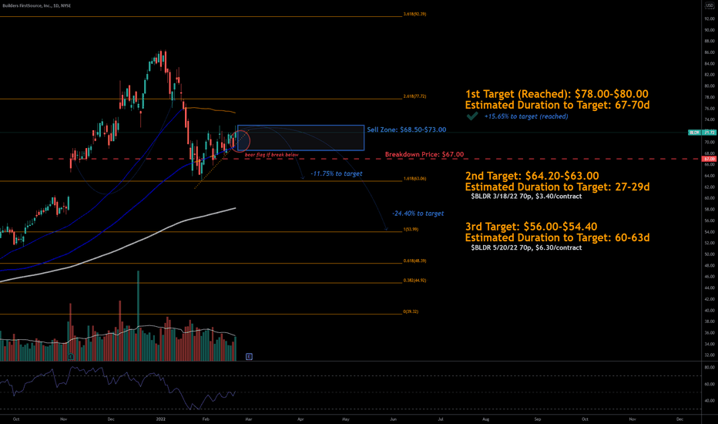The image size is (718, 424).
Task: Select "Estimated Duration to Target: 60-63d"
Action: [x=557, y=237]
